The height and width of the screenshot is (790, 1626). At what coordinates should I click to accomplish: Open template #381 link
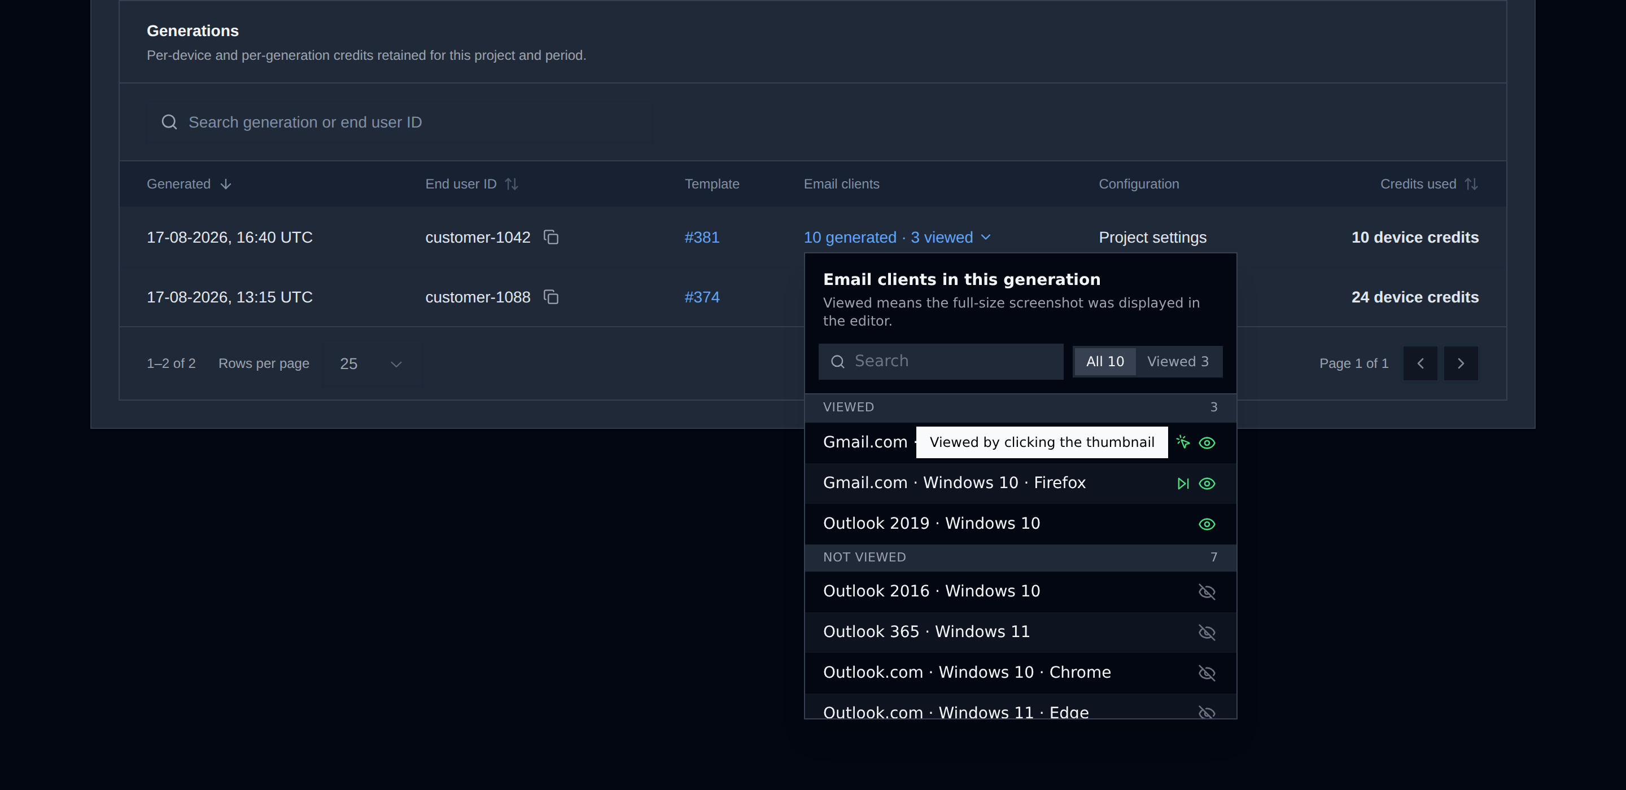point(702,237)
